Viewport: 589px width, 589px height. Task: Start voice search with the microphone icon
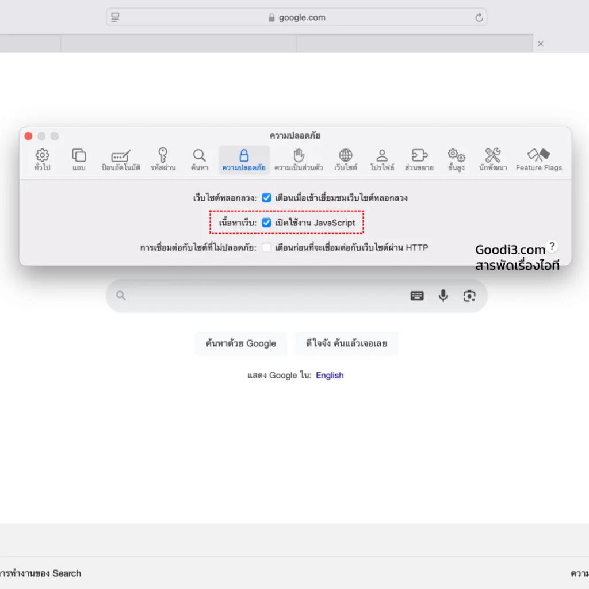(x=443, y=296)
